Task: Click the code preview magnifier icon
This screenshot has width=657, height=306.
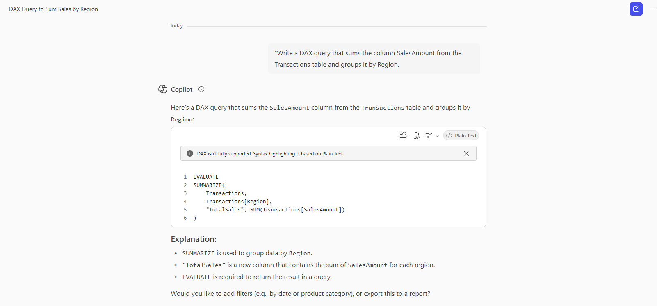Action: click(x=403, y=135)
